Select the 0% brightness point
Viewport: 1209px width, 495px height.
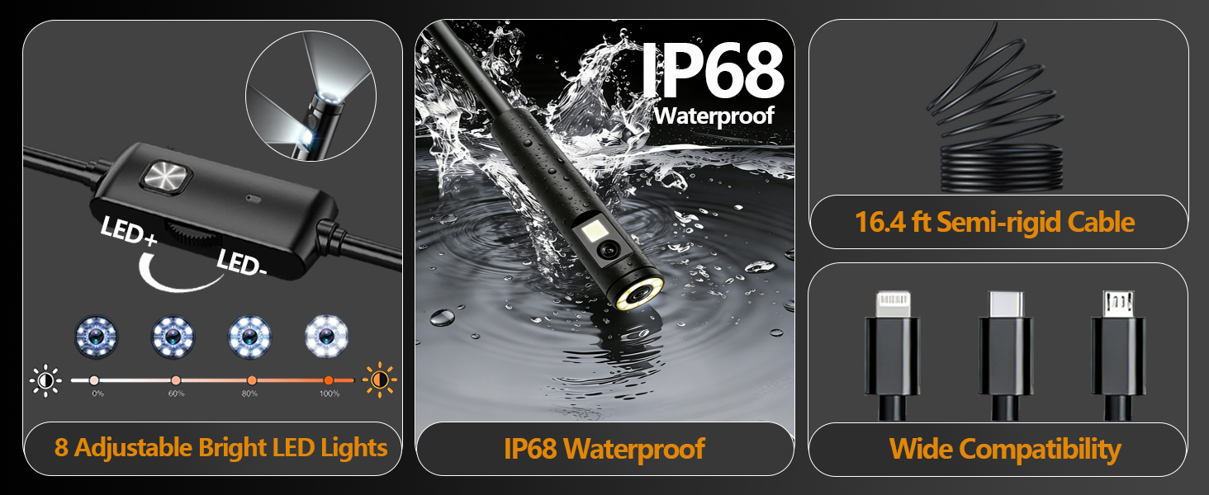tap(95, 380)
